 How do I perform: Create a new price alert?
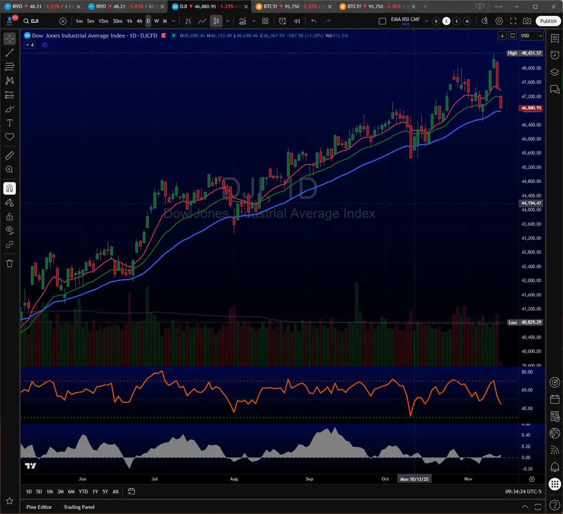(282, 21)
